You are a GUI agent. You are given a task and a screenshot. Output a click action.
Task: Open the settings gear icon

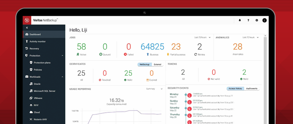257,20
